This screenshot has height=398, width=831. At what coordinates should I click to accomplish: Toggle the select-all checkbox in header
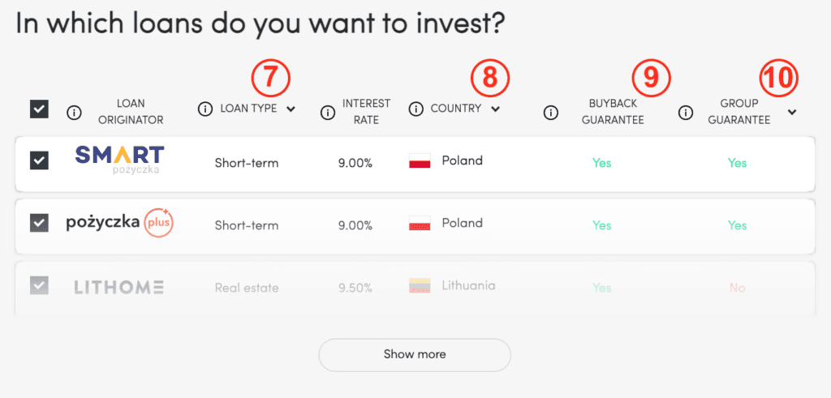pyautogui.click(x=39, y=109)
